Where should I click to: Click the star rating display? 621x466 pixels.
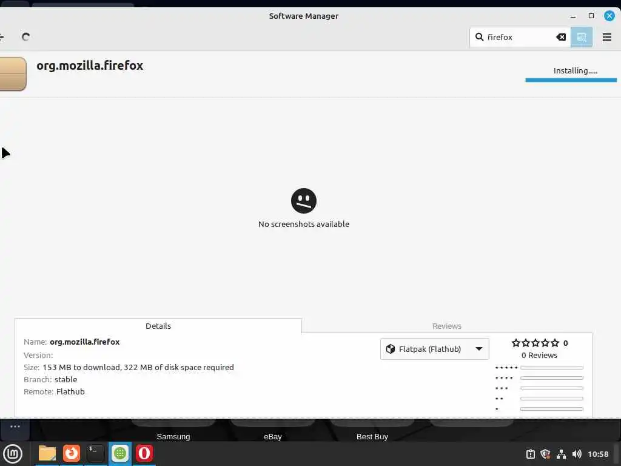click(x=535, y=343)
